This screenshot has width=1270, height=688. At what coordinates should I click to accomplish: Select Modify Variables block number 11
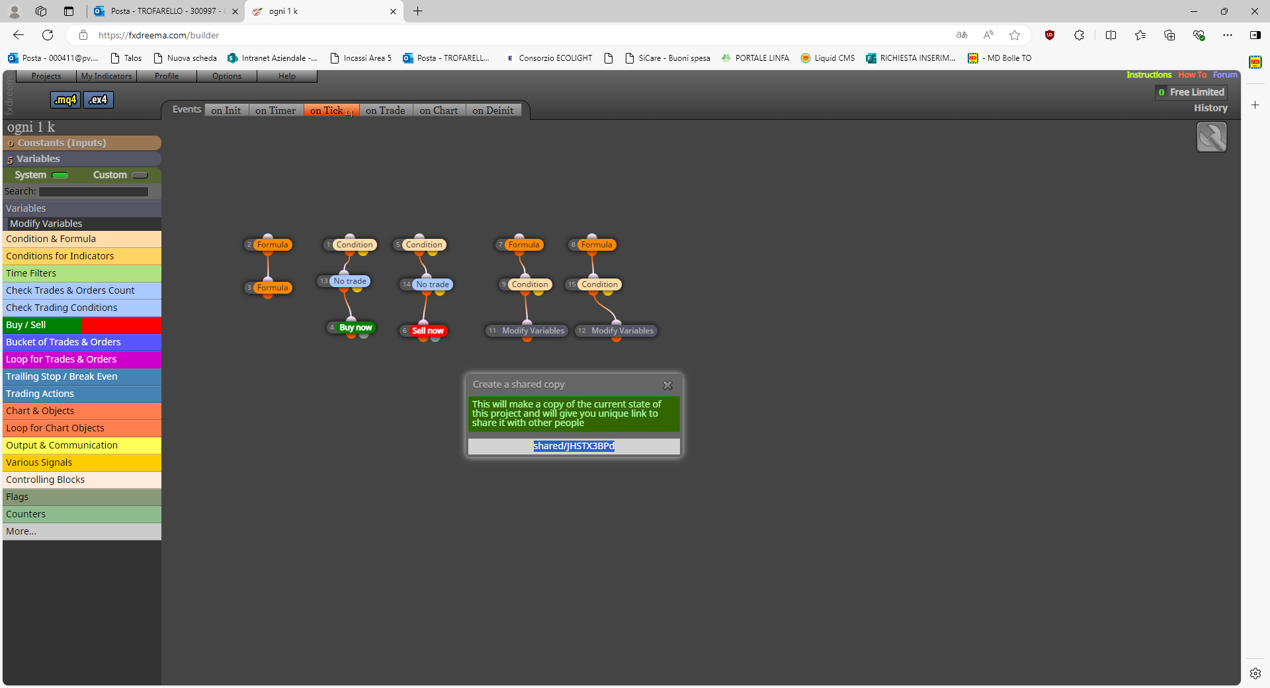(x=533, y=331)
